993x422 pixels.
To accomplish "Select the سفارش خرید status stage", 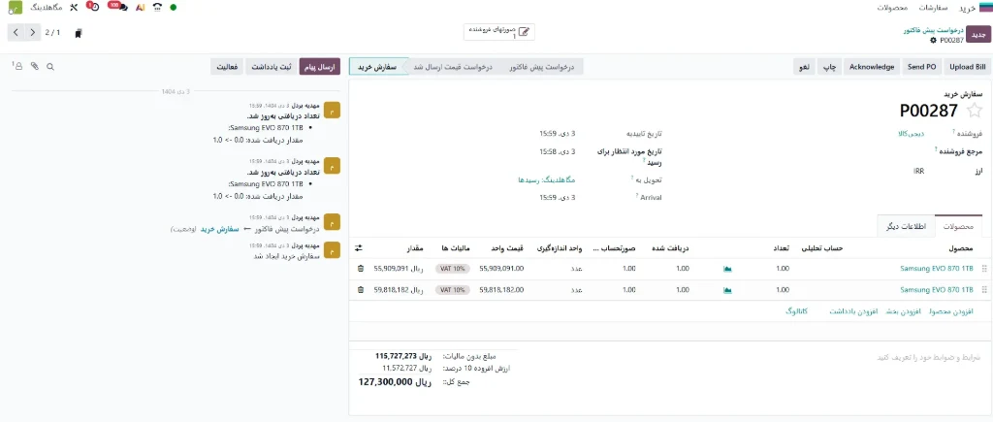I will click(x=377, y=67).
